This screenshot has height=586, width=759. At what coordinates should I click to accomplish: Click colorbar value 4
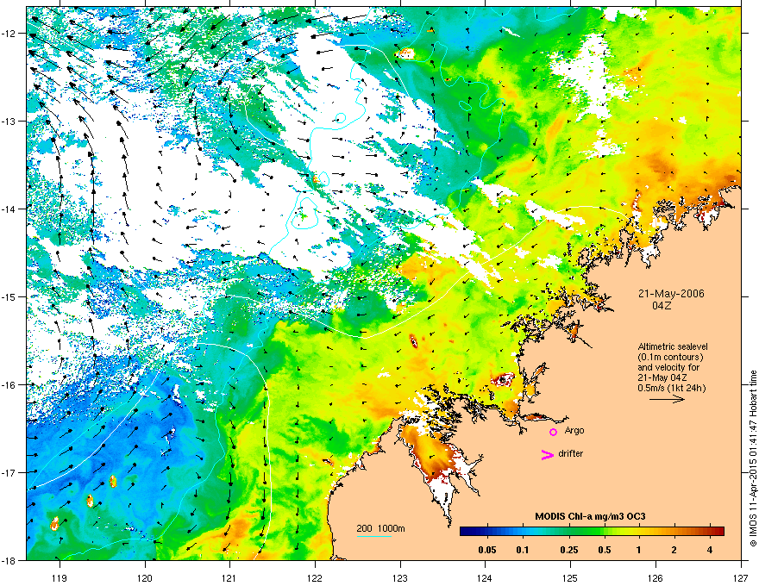pos(710,550)
